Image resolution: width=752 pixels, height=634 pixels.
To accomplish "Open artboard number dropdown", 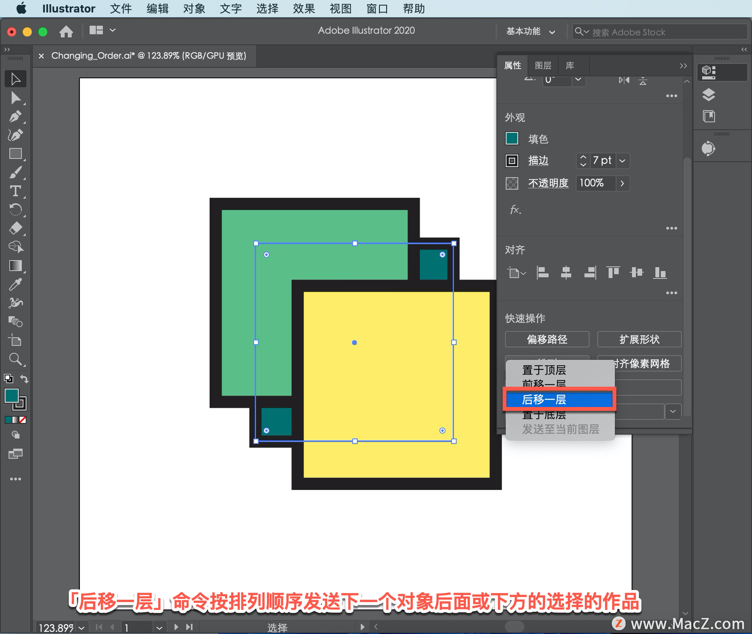I will click(159, 628).
